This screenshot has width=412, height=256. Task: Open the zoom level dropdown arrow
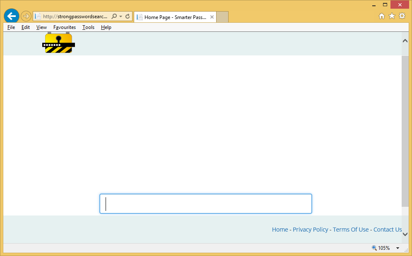pos(398,248)
